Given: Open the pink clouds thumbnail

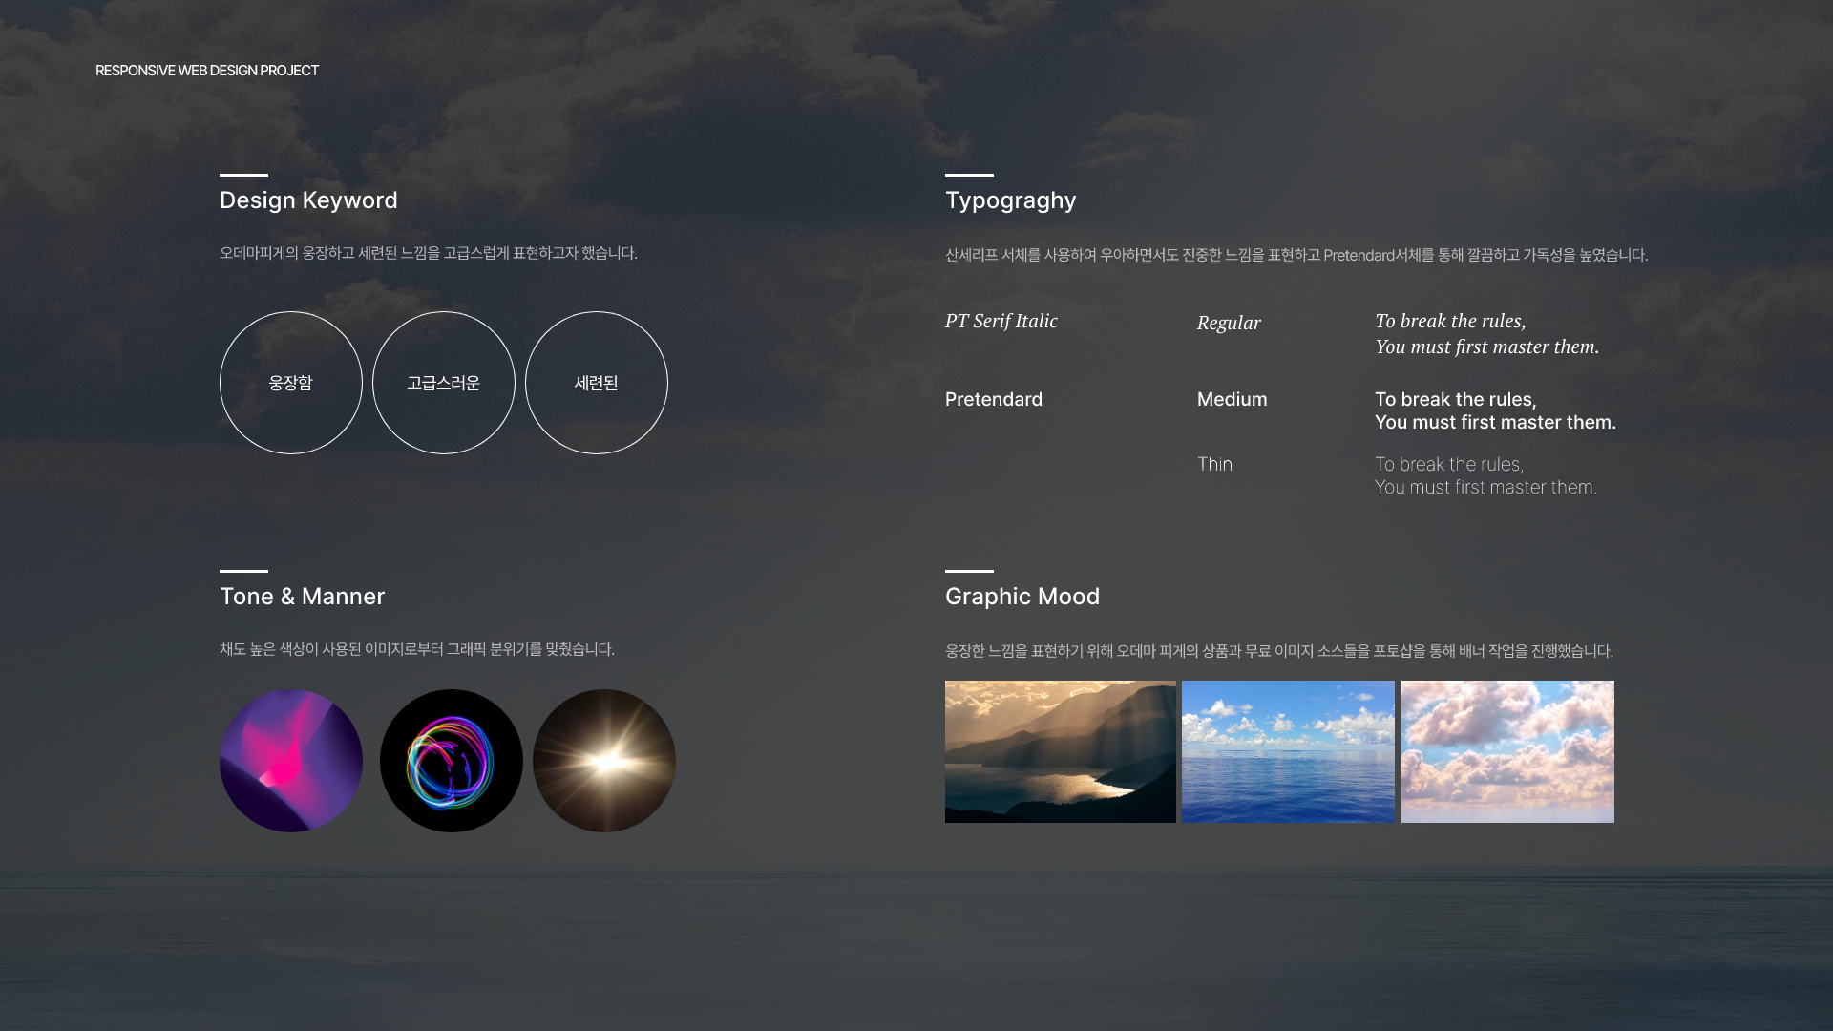Looking at the screenshot, I should click(1507, 751).
